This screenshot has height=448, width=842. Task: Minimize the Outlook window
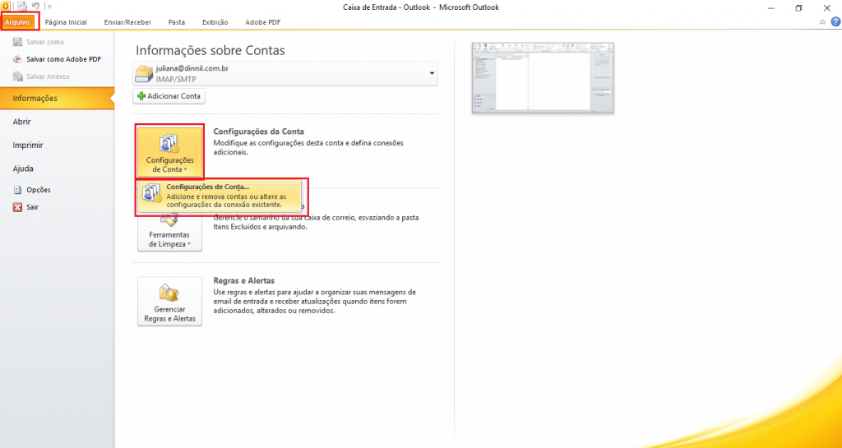point(771,7)
